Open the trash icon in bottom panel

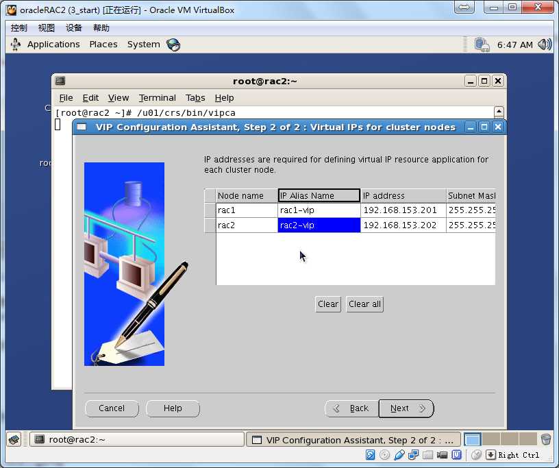[x=546, y=439]
